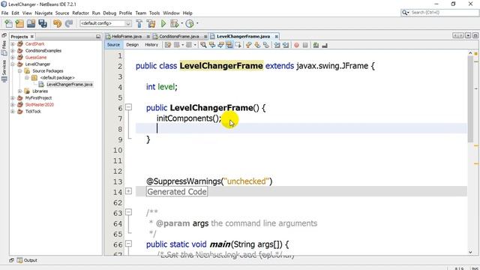This screenshot has width=480, height=270.
Task: Click Find Previous Occurrence icon
Action: point(212,45)
